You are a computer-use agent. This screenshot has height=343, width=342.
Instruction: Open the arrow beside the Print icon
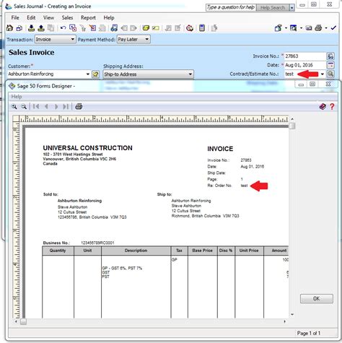coord(326,28)
